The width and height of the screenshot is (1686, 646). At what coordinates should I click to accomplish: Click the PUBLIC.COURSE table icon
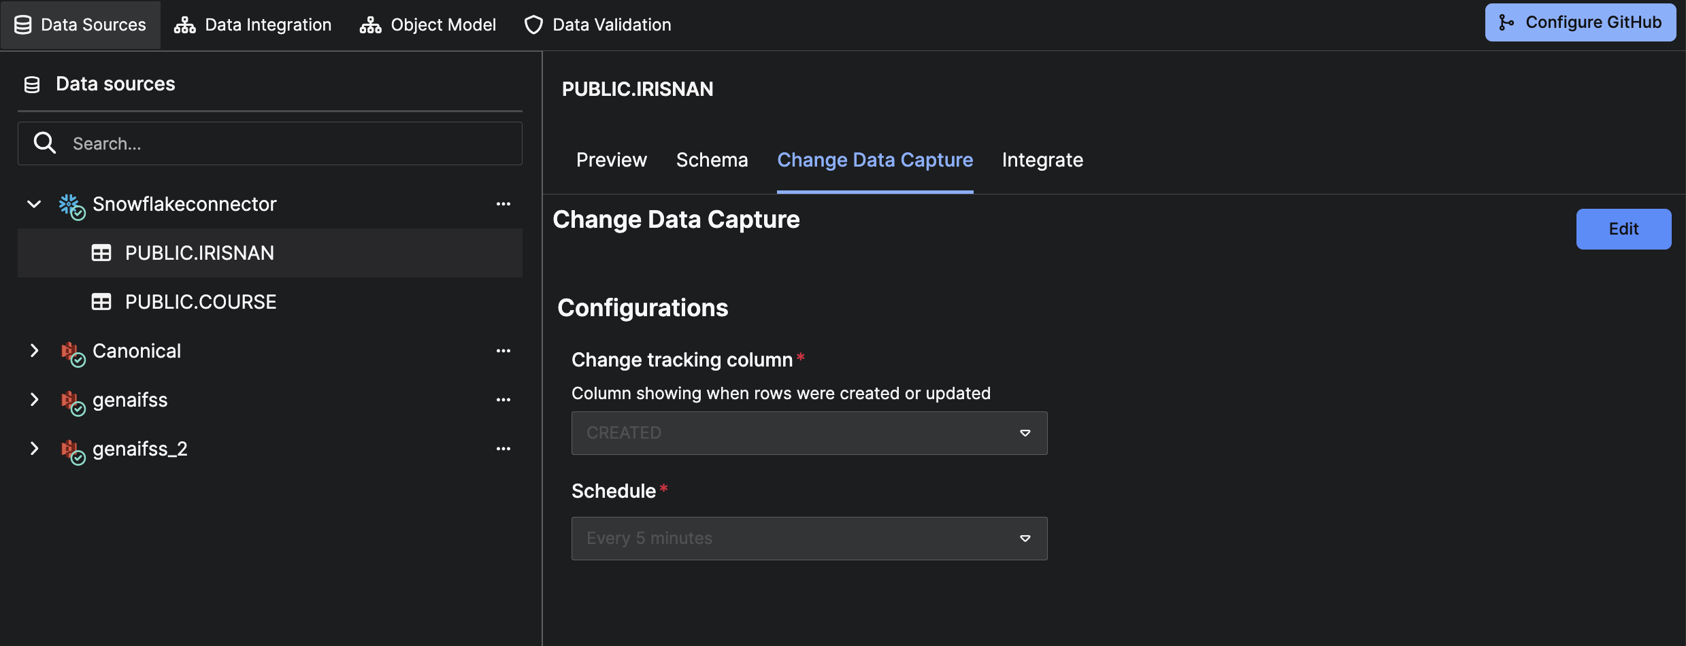coord(101,302)
